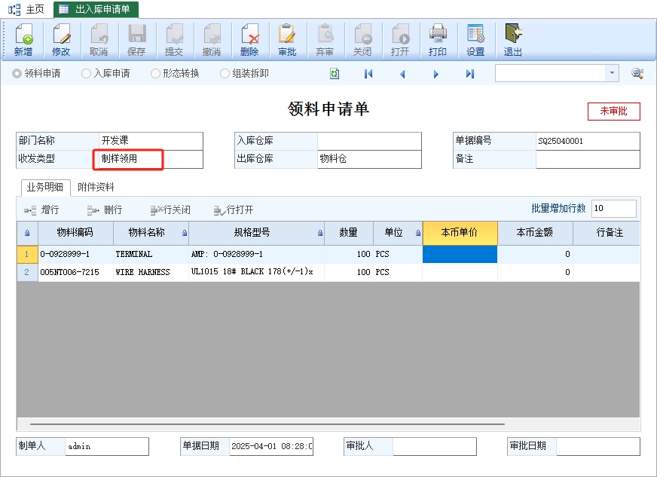Switch to the 主页 tab
The image size is (657, 477).
pos(27,9)
